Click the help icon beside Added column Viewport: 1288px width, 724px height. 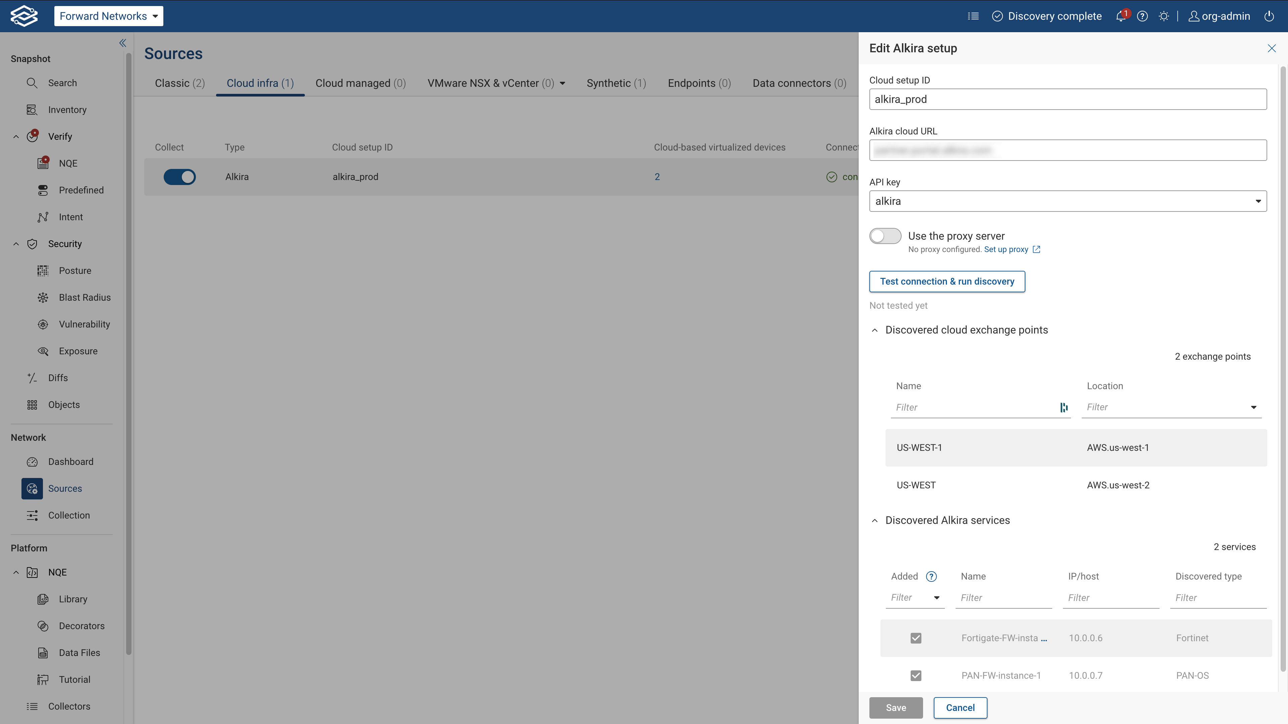[931, 577]
